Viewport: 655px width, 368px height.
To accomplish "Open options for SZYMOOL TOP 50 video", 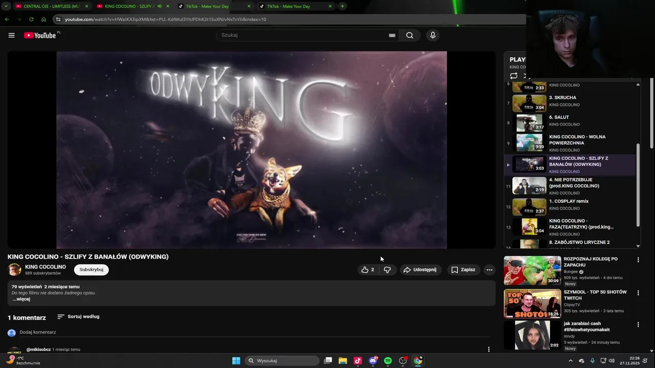I will coord(638,293).
